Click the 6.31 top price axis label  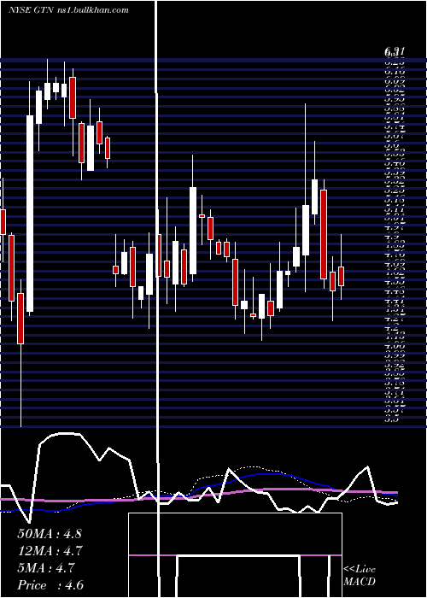pos(395,51)
